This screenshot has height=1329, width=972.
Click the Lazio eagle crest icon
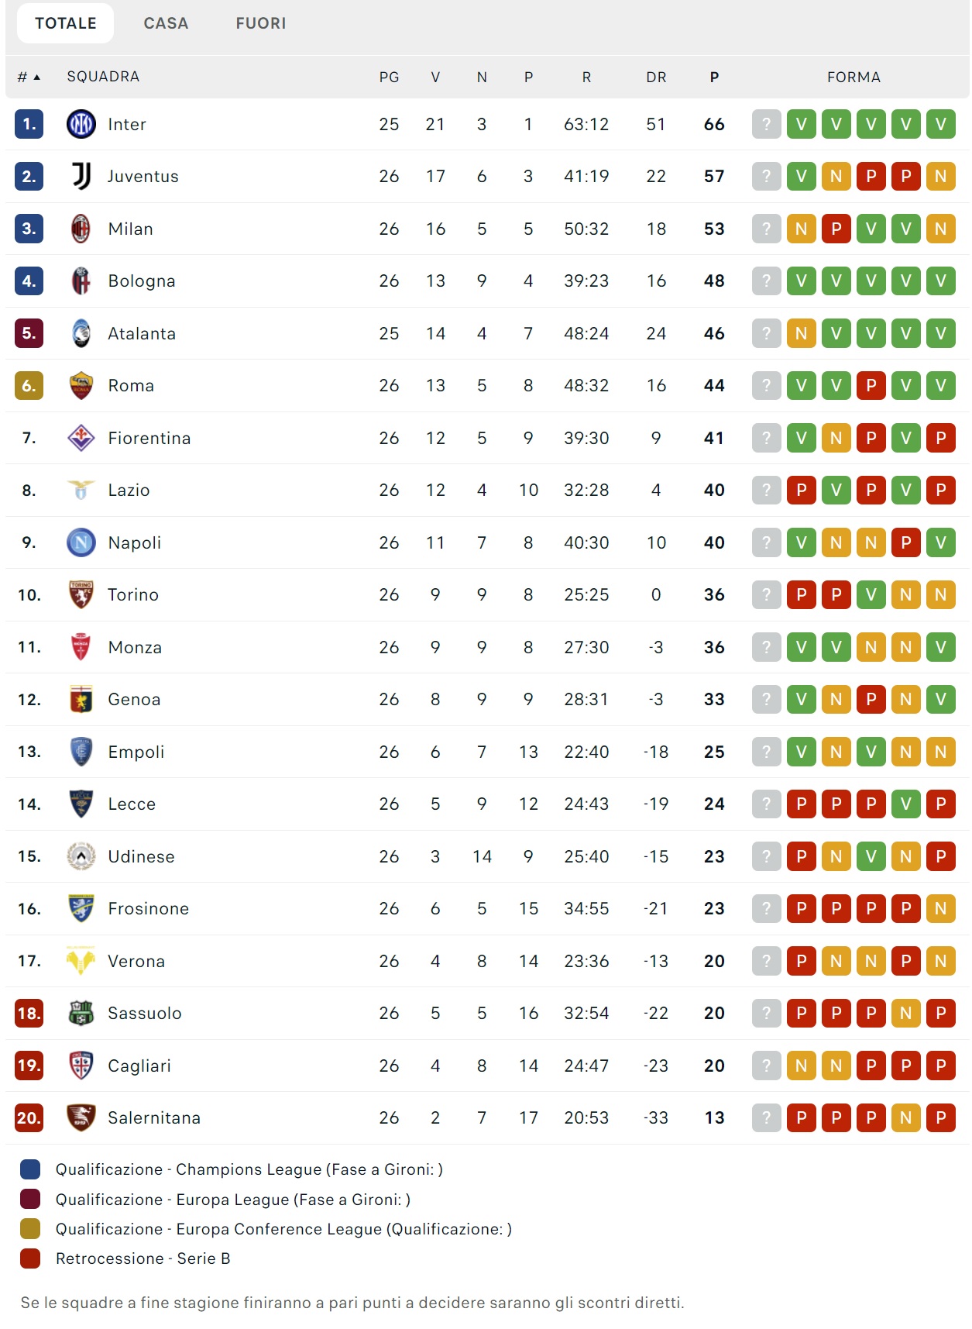(x=81, y=490)
